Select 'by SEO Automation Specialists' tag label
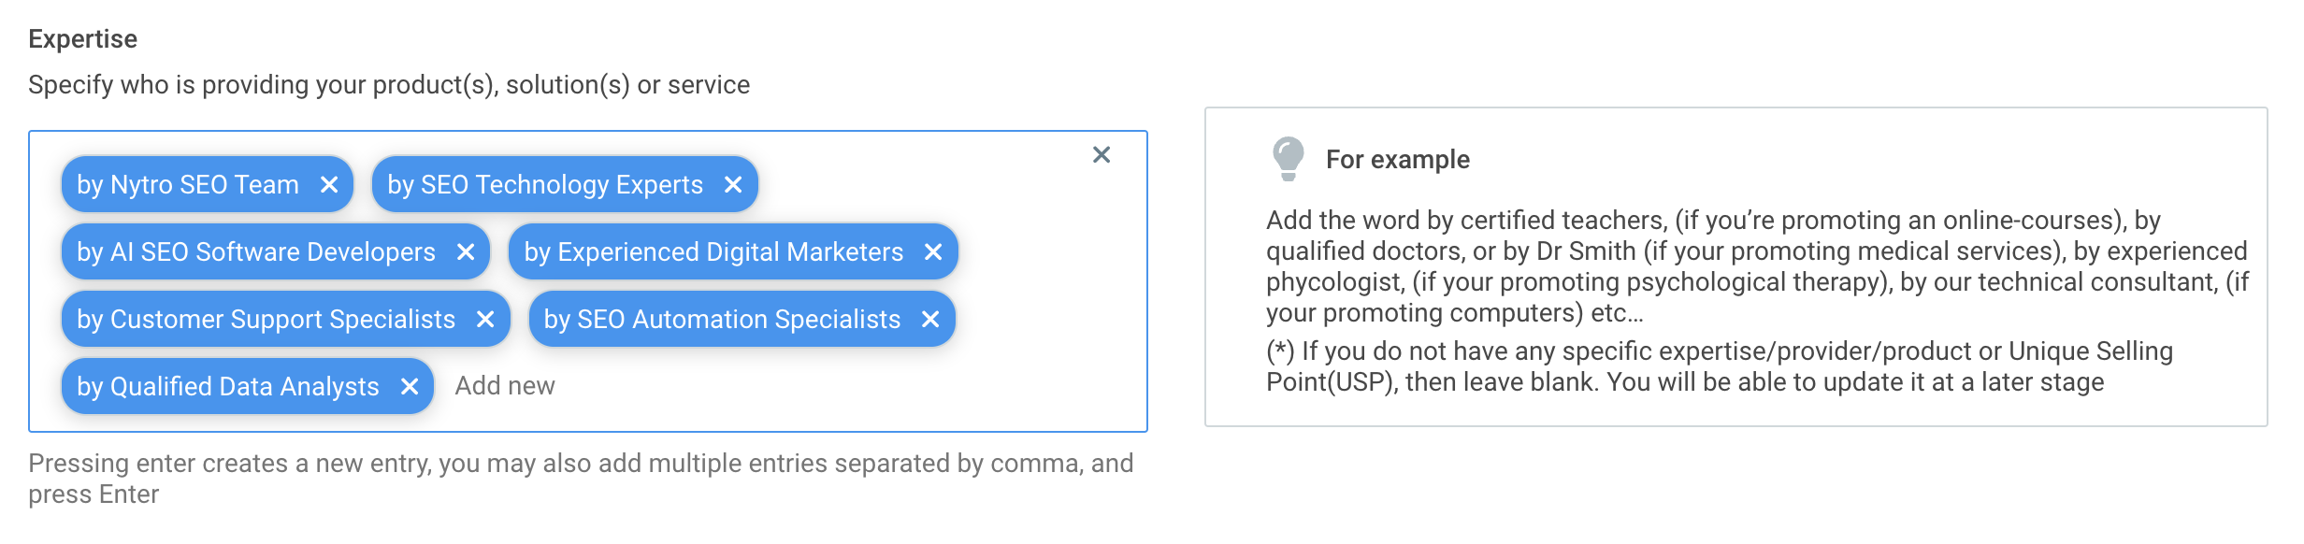 click(722, 320)
